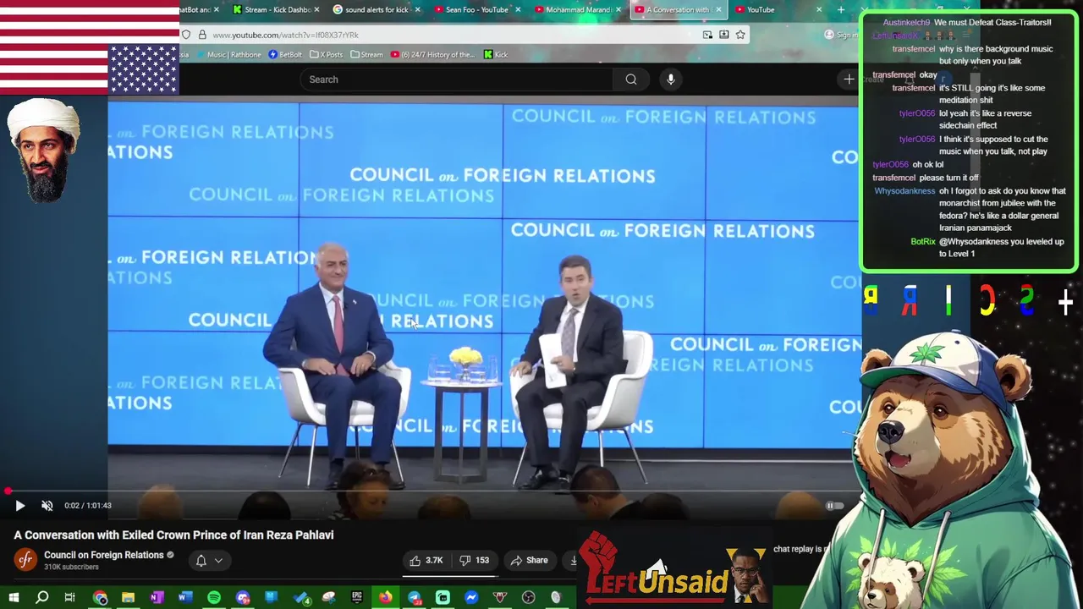
Task: Open Telegram from the taskbar
Action: pos(415,598)
